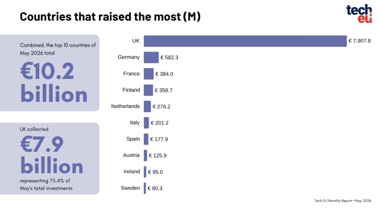This screenshot has width=380, height=212.
Task: Select the 'representing 75.4%' text
Action: (x=45, y=181)
